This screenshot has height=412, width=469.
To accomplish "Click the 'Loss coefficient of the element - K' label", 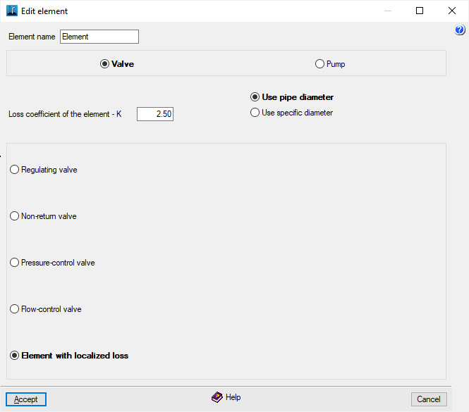I will pyautogui.click(x=65, y=114).
